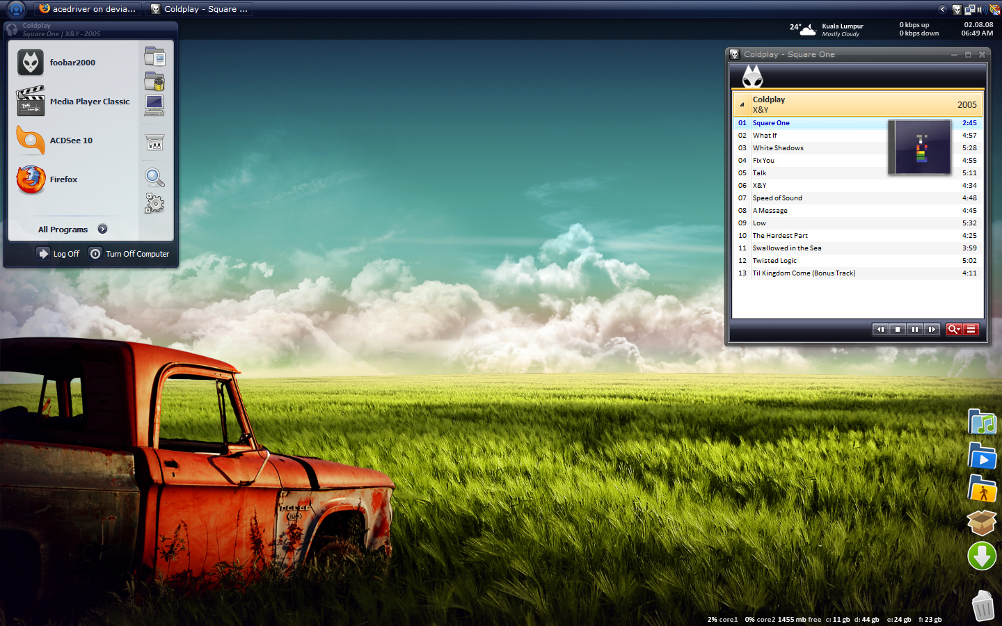Select track 08 A Message

[x=857, y=211]
